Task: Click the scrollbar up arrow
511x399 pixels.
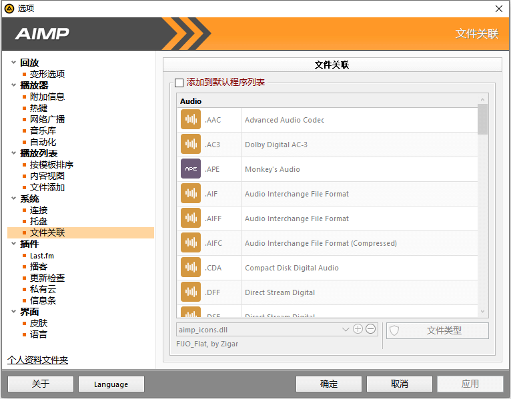Action: [x=482, y=99]
